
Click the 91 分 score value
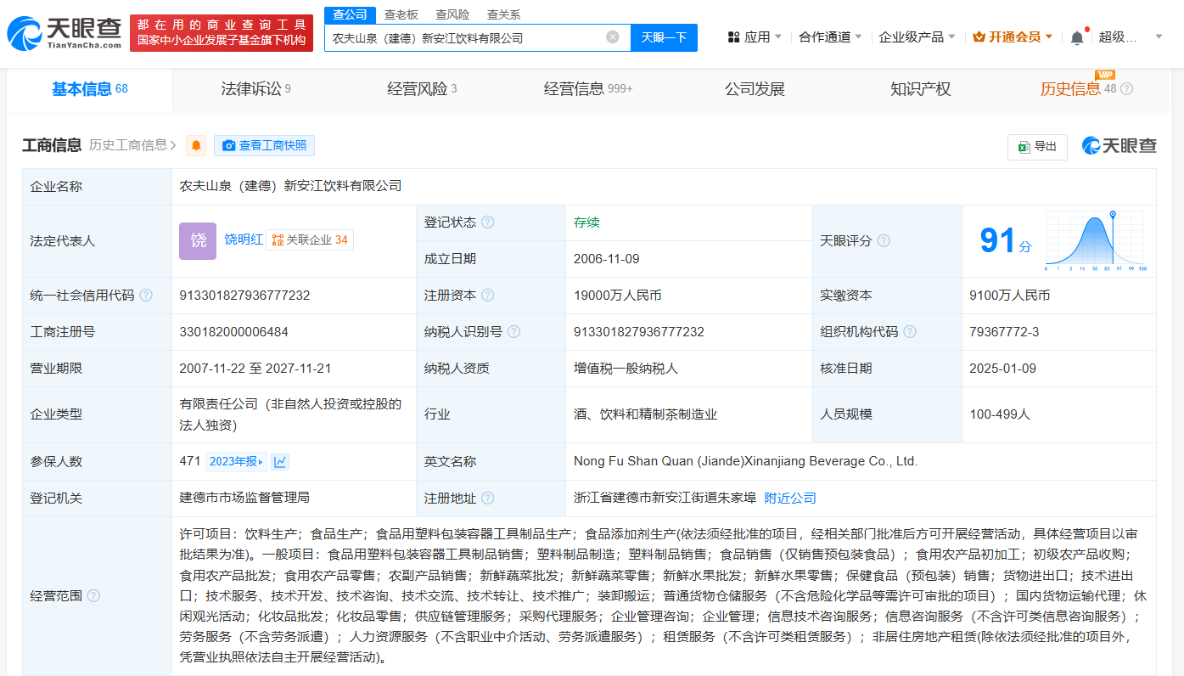[x=1006, y=241]
